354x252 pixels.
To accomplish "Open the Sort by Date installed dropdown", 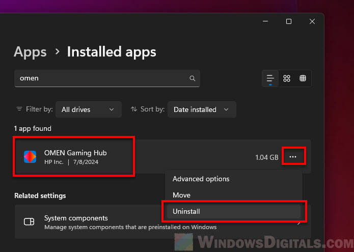I will (202, 109).
